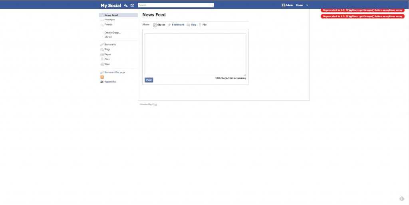The height and width of the screenshot is (205, 409).
Task: Open Friends in sidebar
Action: coord(108,24)
